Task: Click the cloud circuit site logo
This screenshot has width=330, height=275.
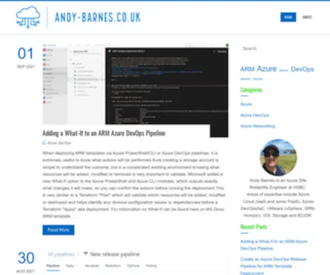Action: 28,17
